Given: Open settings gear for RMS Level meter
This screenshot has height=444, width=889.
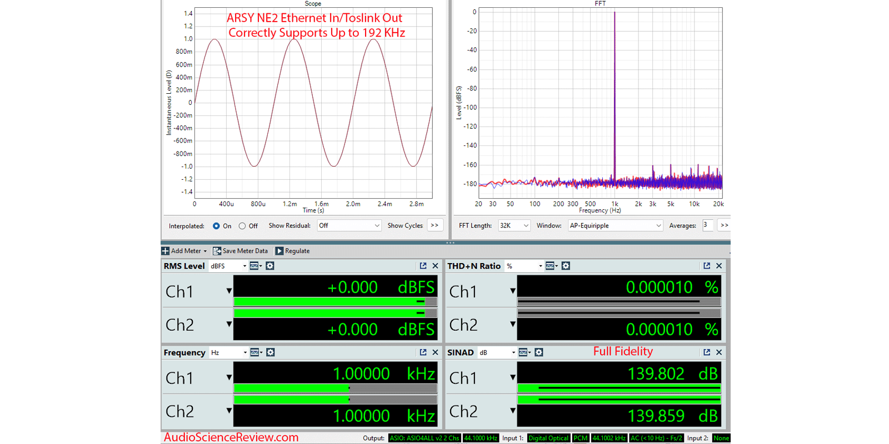Looking at the screenshot, I should pos(270,266).
